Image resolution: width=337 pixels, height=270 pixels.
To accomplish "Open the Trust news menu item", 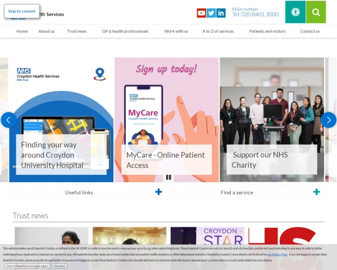I will (x=77, y=31).
